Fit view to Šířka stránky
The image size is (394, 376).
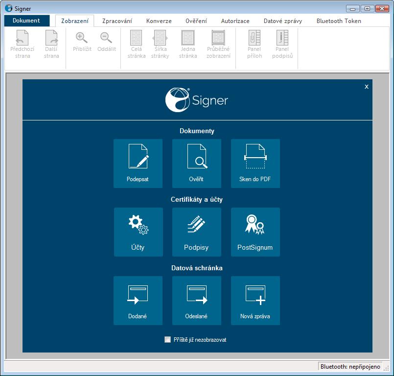pyautogui.click(x=160, y=45)
